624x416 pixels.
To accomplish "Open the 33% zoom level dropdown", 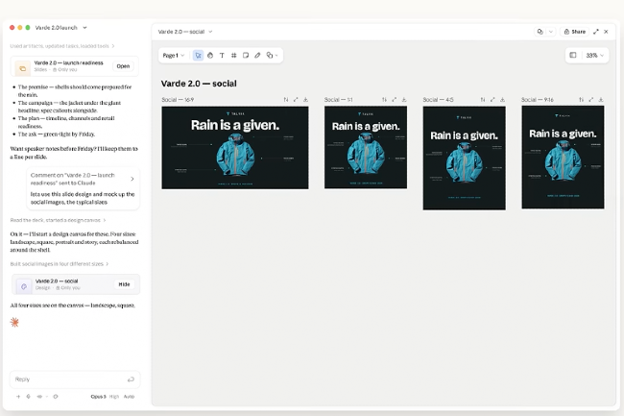I will point(594,56).
